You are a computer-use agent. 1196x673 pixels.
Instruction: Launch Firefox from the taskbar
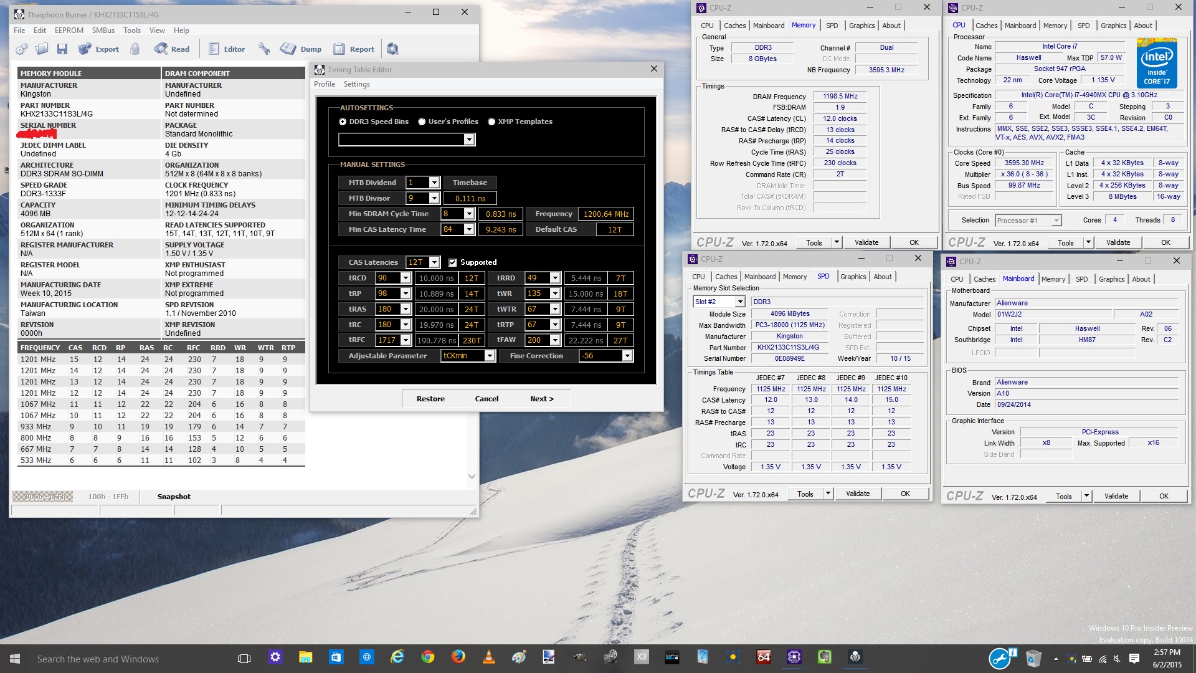[458, 657]
